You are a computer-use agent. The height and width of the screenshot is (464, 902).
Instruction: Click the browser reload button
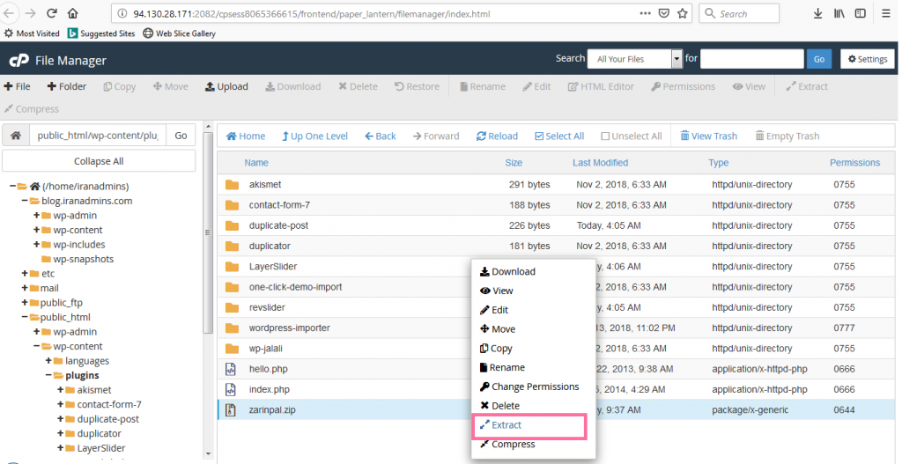pos(51,13)
